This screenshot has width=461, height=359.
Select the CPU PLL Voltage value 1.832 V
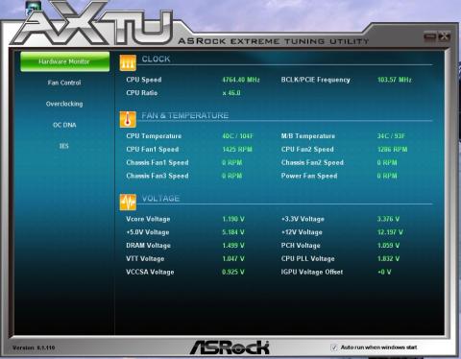point(388,258)
